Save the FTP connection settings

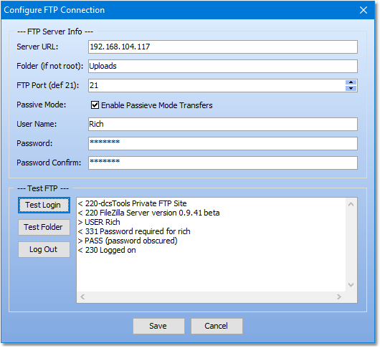158,326
